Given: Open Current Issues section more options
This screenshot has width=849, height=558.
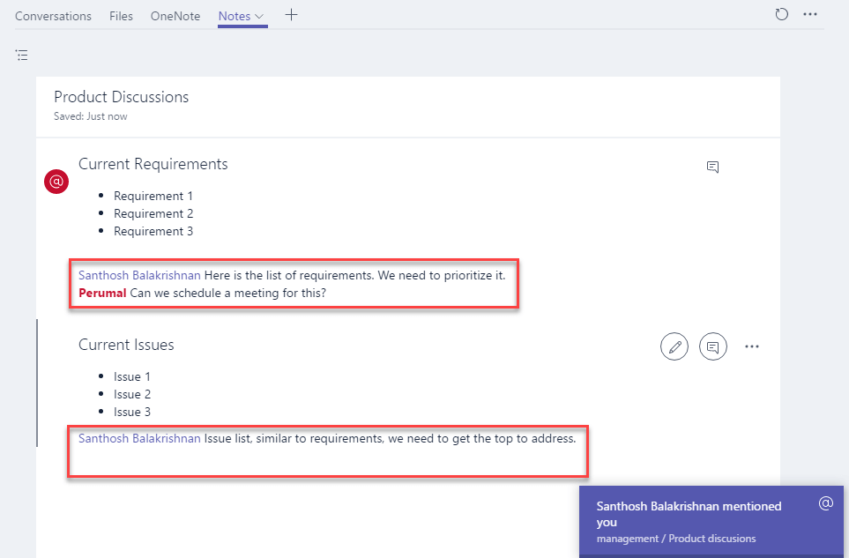Looking at the screenshot, I should (752, 346).
